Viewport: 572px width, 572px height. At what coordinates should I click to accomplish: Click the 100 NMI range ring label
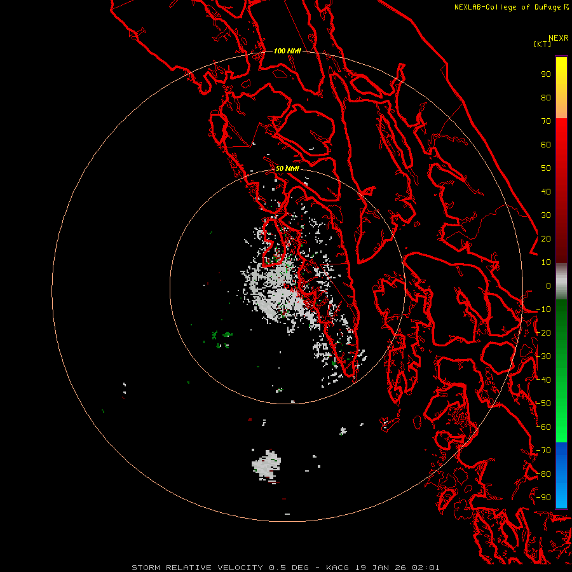(287, 51)
